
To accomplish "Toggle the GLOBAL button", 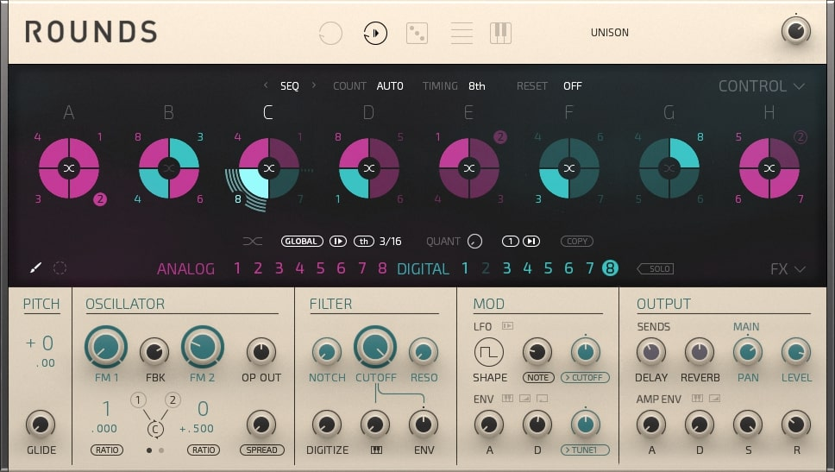I will tap(302, 242).
